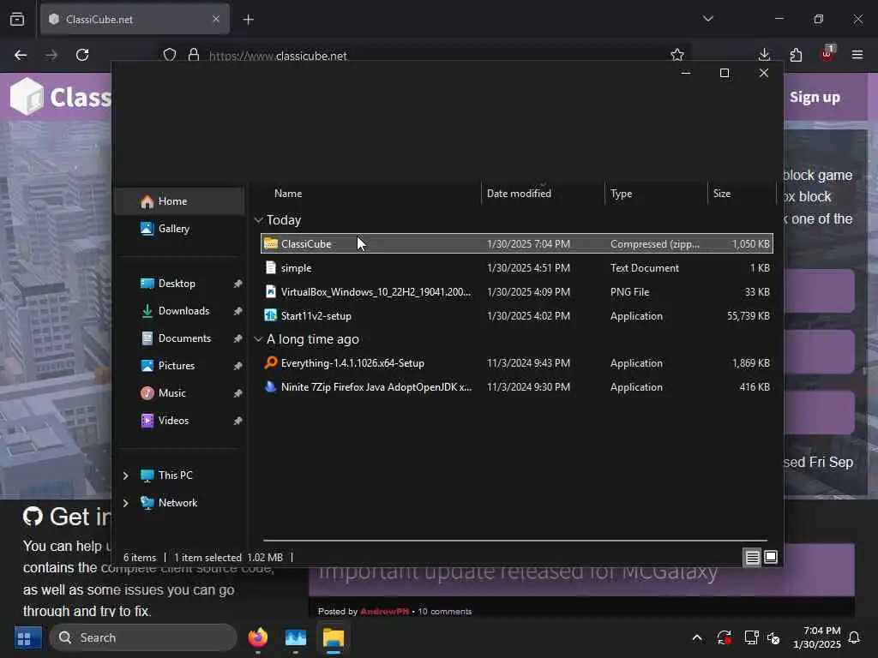Open the Pictures folder shortcut
The width and height of the screenshot is (878, 658).
[176, 365]
